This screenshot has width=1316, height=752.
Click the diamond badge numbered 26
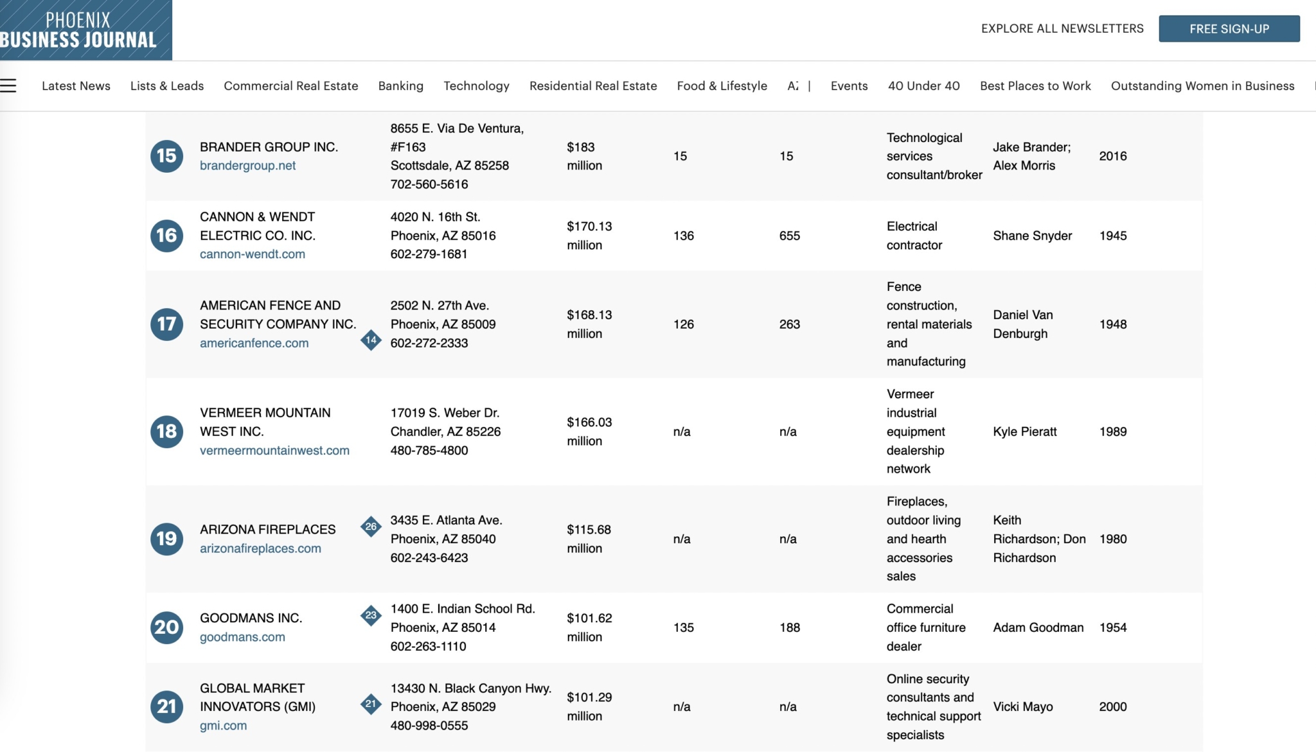[x=371, y=527]
